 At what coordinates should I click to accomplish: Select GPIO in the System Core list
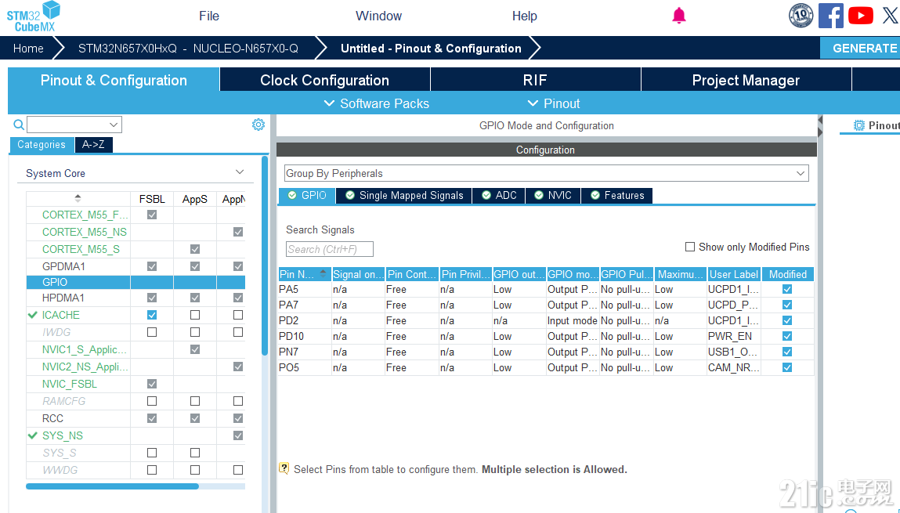click(136, 282)
